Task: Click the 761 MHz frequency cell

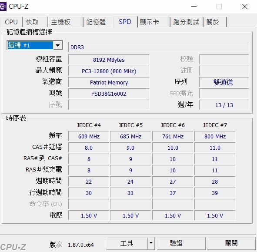Action: 173,136
